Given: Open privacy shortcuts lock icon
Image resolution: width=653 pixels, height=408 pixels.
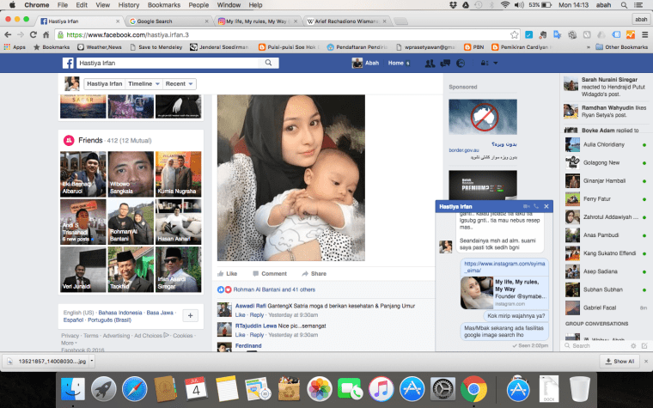Looking at the screenshot, I should tap(485, 64).
